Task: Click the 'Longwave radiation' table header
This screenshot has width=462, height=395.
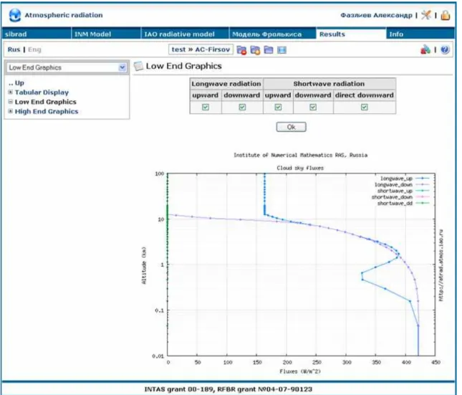Action: (226, 84)
